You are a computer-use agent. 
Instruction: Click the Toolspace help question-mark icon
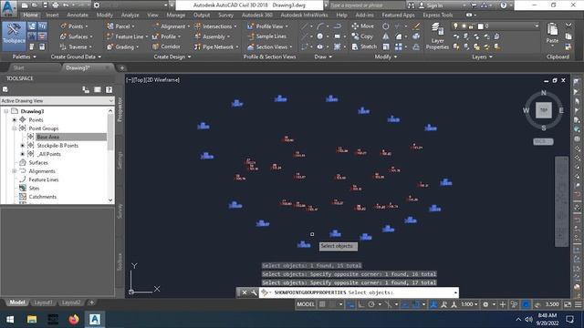click(x=109, y=89)
